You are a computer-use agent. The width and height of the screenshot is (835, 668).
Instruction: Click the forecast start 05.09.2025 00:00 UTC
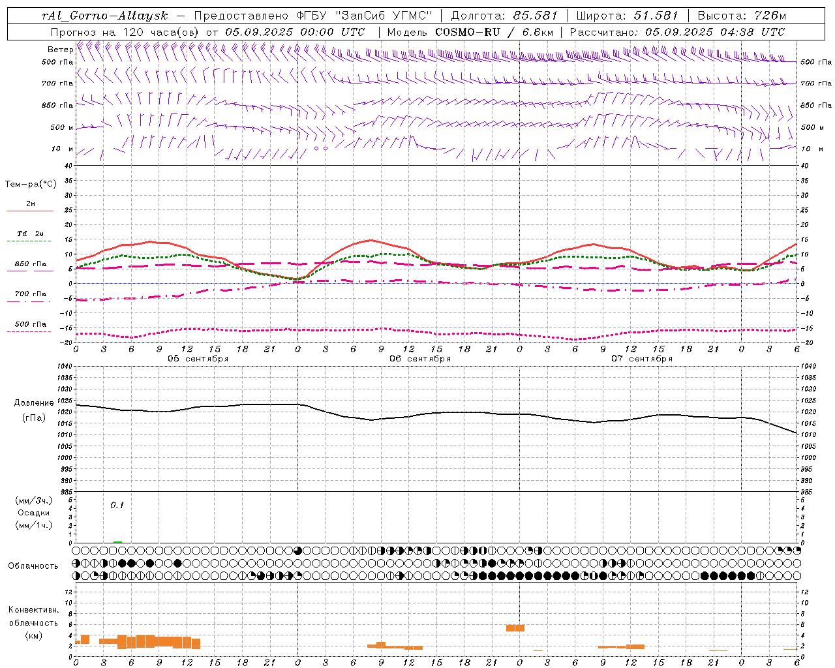coord(295,32)
